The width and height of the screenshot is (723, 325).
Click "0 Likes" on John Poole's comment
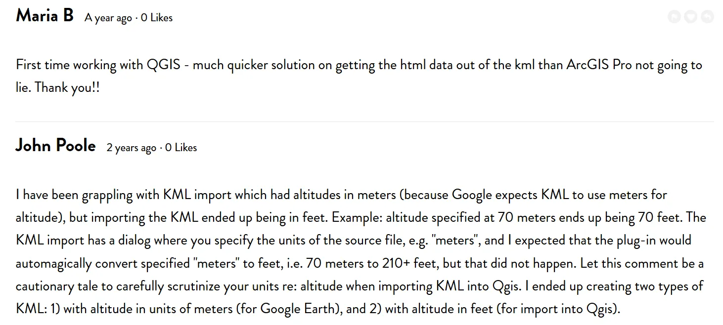tap(181, 148)
